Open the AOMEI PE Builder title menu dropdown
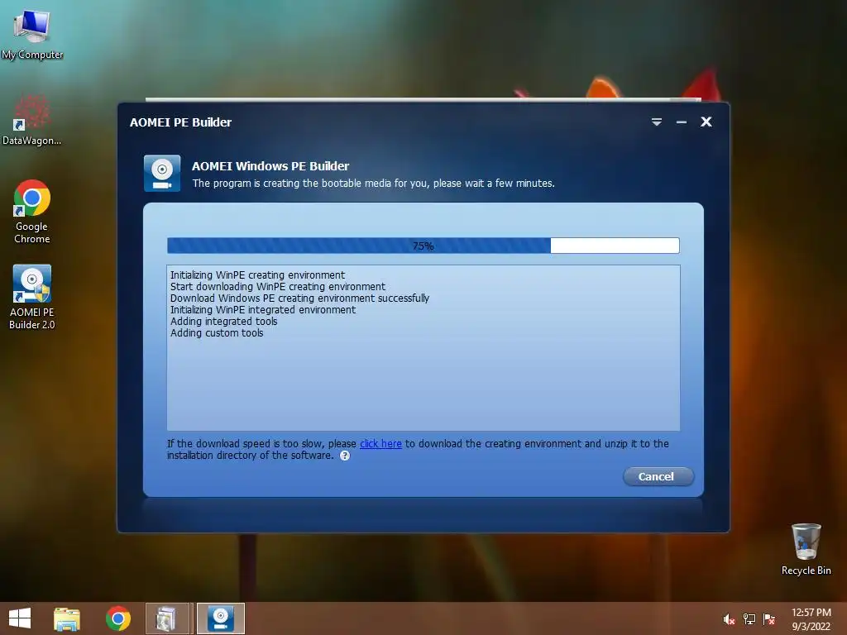 click(x=656, y=122)
